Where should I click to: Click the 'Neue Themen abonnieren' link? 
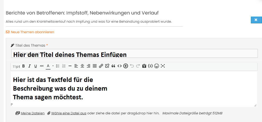click(32, 32)
